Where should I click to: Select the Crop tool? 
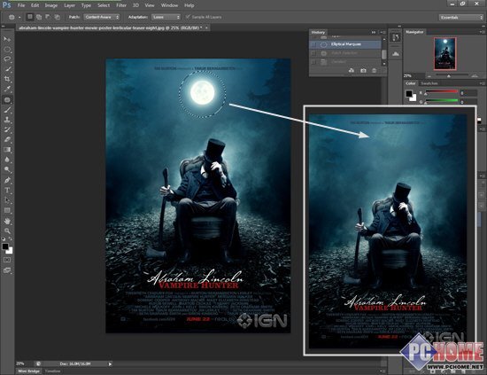pos(7,79)
